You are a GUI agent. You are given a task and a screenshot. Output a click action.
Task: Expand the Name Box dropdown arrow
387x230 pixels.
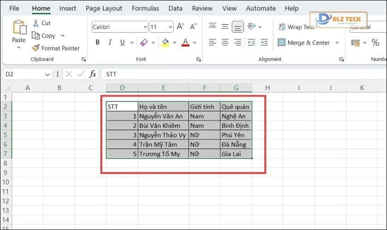(48, 74)
